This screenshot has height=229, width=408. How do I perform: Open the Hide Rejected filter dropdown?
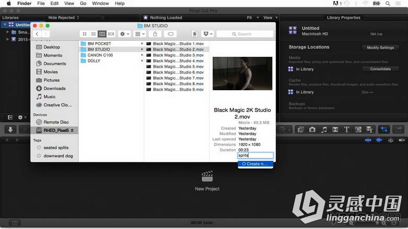tap(63, 18)
